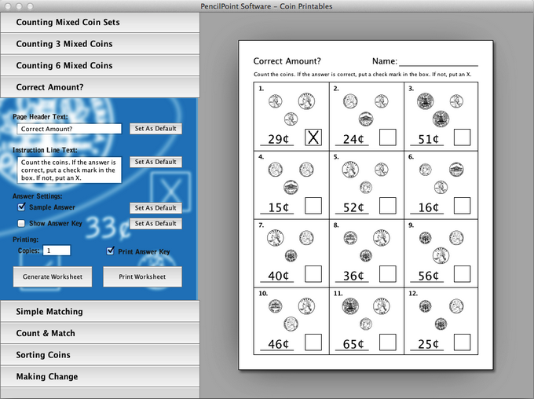
Task: Open the Simple Matching section
Action: pyautogui.click(x=100, y=312)
